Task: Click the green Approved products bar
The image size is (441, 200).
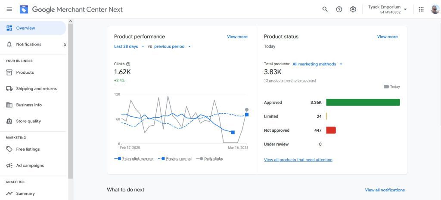Action: (363, 103)
